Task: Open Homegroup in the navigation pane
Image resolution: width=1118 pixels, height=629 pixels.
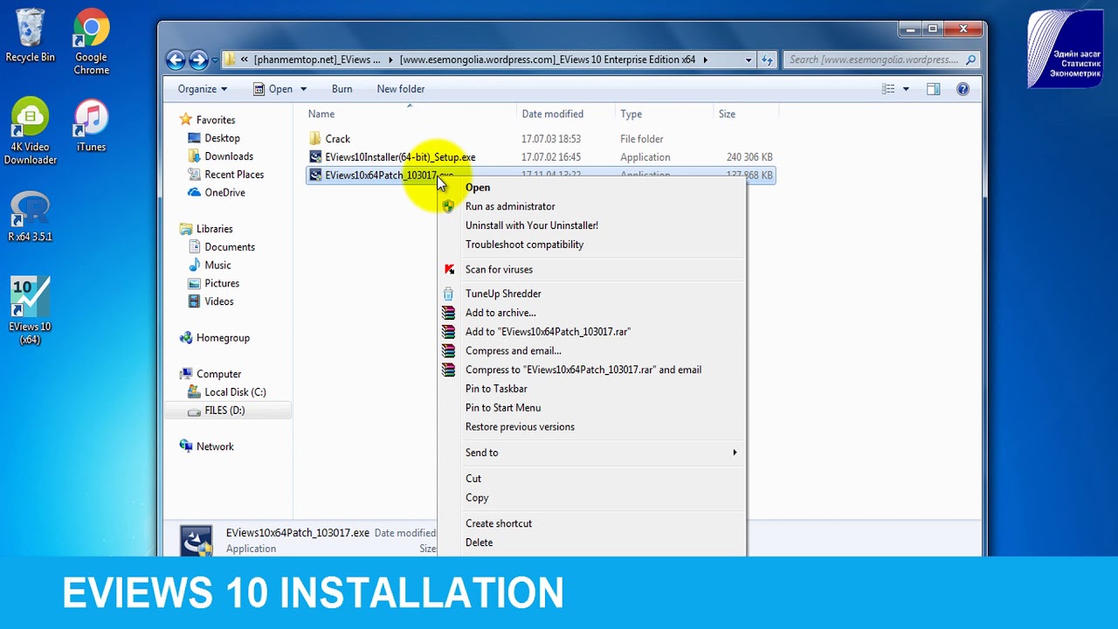Action: click(x=223, y=338)
